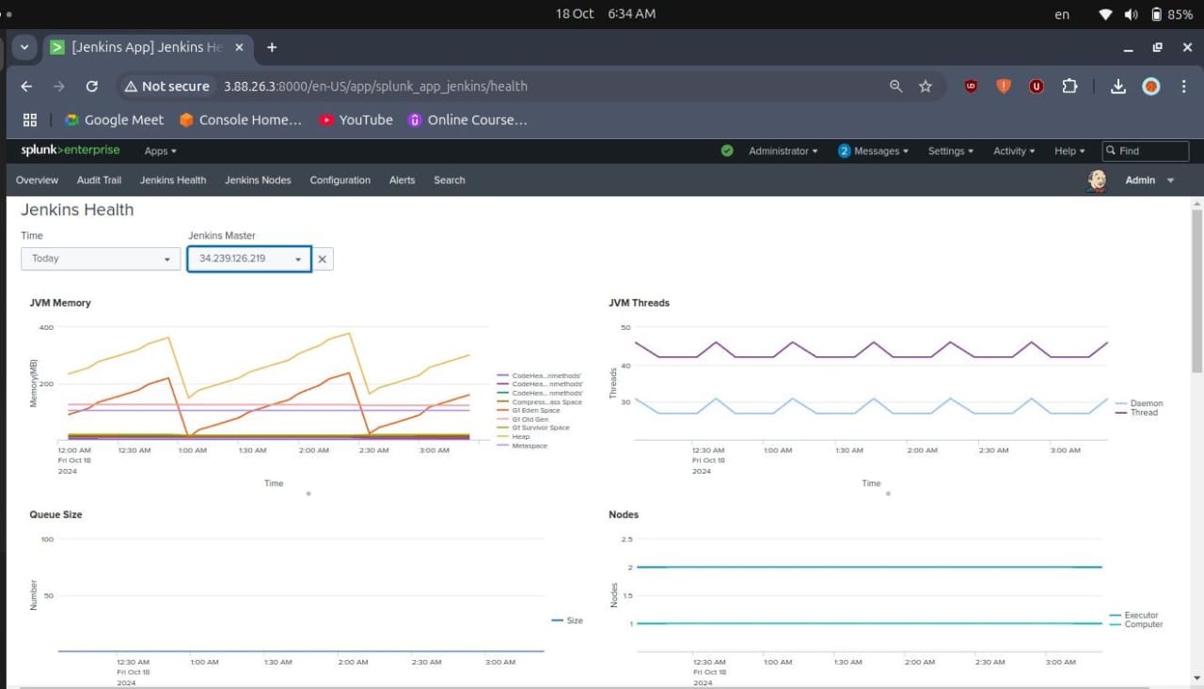Toggle the Computer series in Nodes legend

coord(1136,624)
